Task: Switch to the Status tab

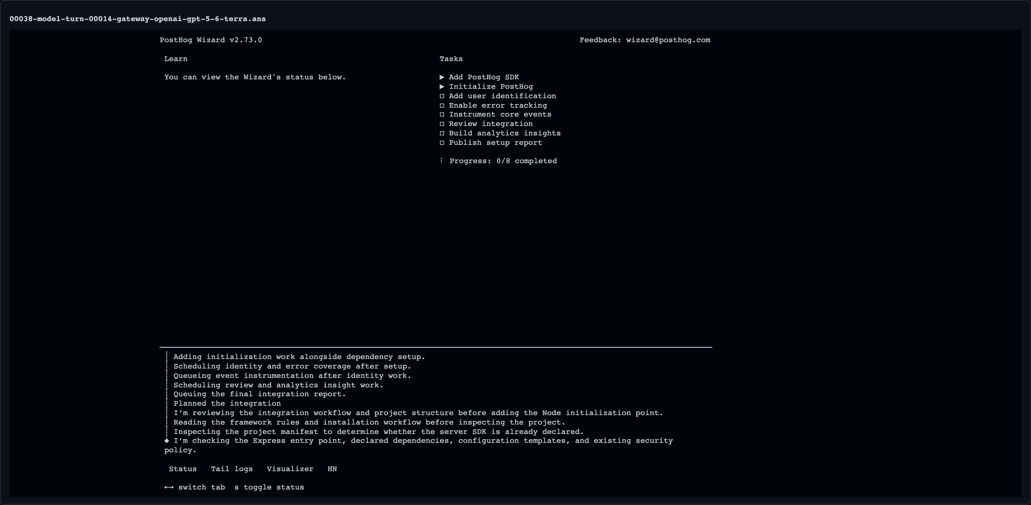Action: click(x=182, y=469)
